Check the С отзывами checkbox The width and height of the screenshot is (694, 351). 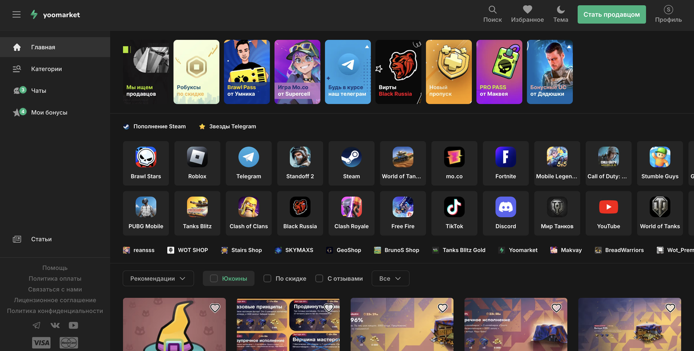click(x=319, y=278)
